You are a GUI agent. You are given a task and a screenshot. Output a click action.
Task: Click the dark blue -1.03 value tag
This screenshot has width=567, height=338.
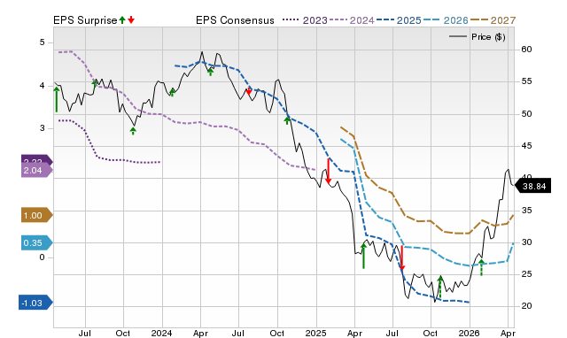35,303
